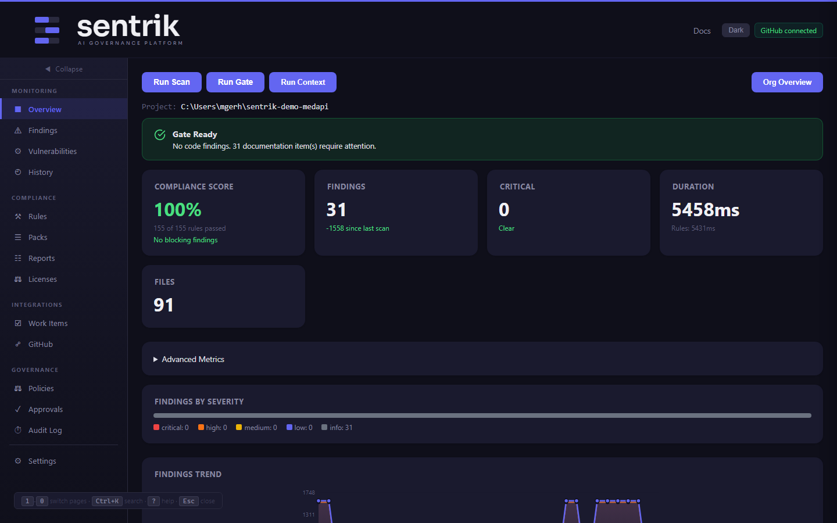The height and width of the screenshot is (523, 837).
Task: Click the Files count card
Action: 223,296
